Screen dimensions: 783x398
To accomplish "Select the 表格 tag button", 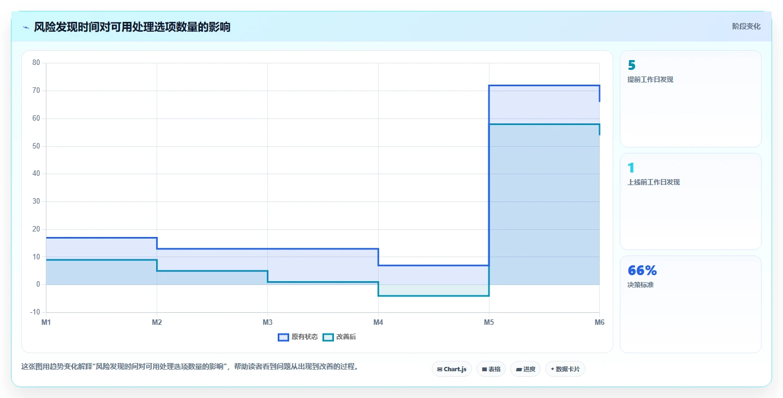I will click(491, 369).
